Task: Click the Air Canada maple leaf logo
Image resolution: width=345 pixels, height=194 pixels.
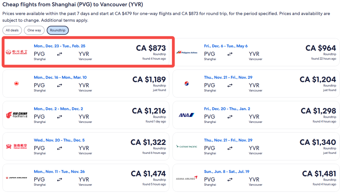Action: coord(17,83)
